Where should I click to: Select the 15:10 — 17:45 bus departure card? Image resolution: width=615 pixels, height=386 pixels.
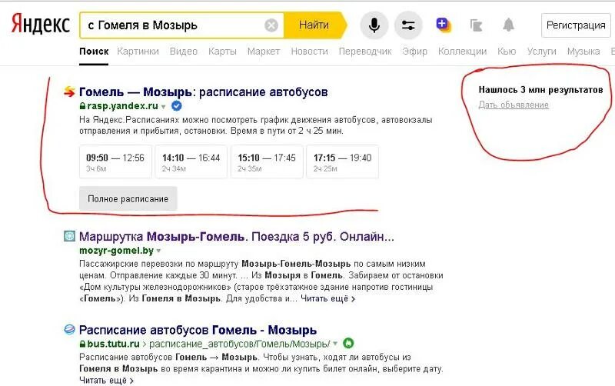click(x=267, y=161)
